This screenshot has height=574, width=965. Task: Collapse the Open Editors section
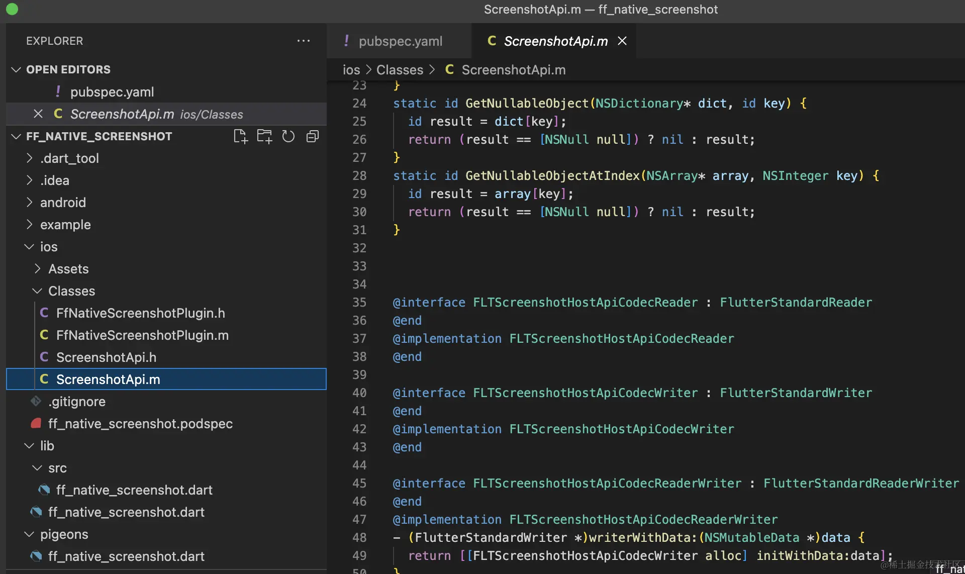point(16,69)
